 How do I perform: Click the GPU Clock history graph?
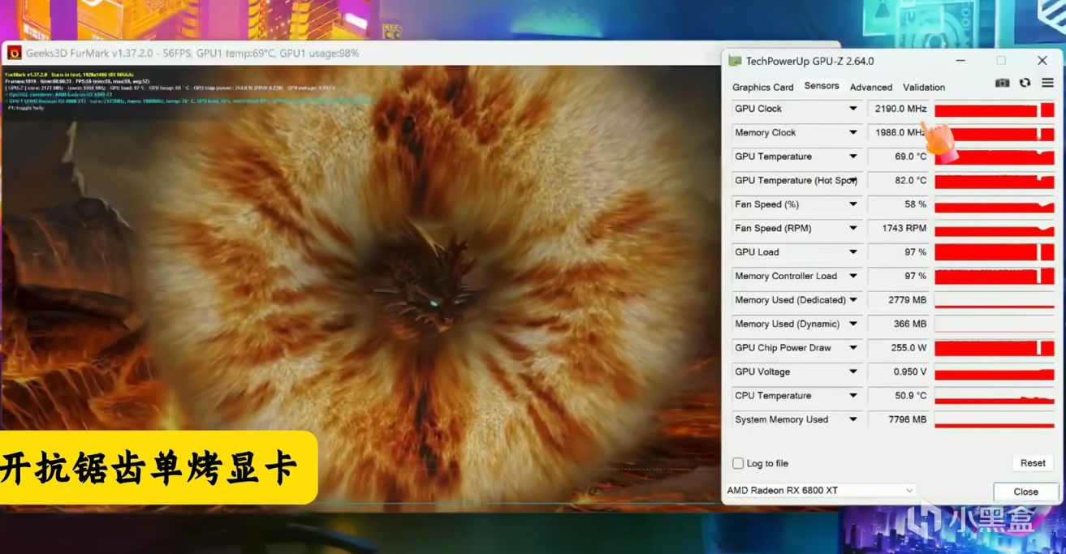(x=995, y=109)
